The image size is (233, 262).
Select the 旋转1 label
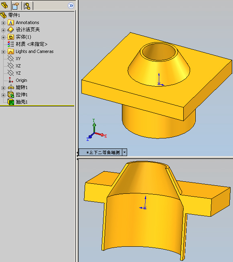[22, 87]
